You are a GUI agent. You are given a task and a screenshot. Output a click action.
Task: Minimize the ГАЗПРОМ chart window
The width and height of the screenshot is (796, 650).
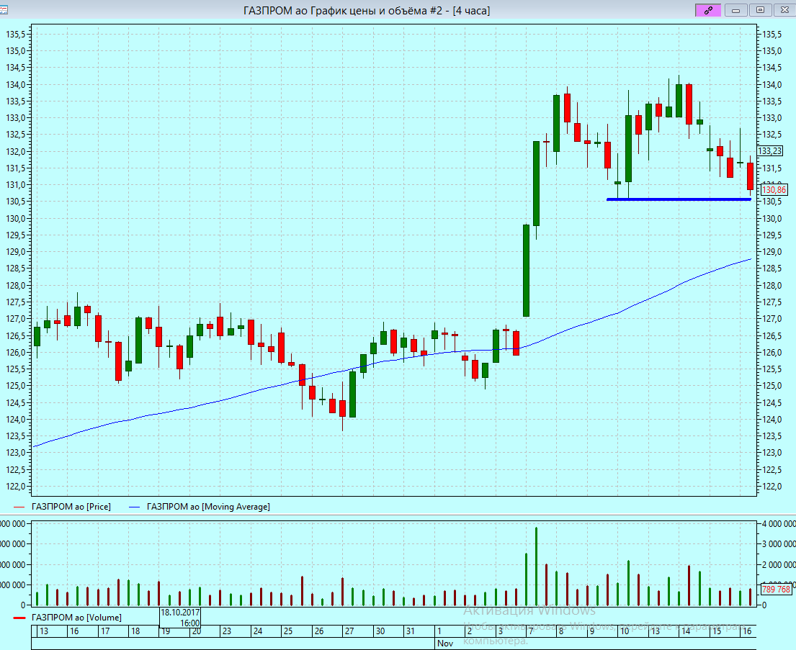[735, 9]
